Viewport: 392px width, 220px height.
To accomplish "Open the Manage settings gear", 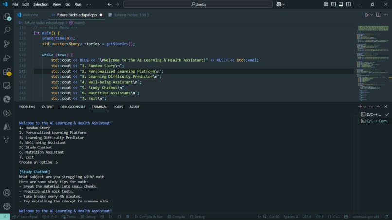I will (7, 206).
